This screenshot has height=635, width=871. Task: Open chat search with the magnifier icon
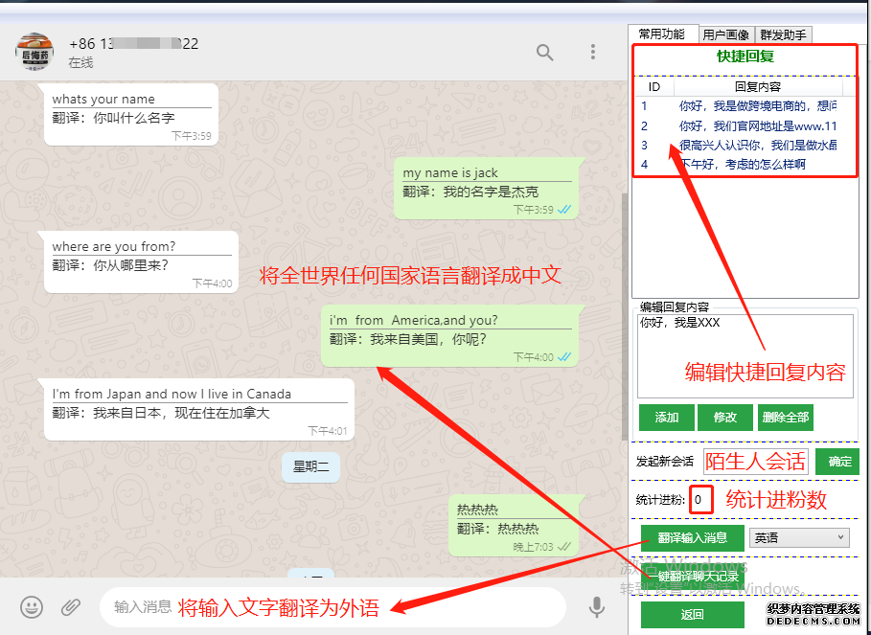544,53
